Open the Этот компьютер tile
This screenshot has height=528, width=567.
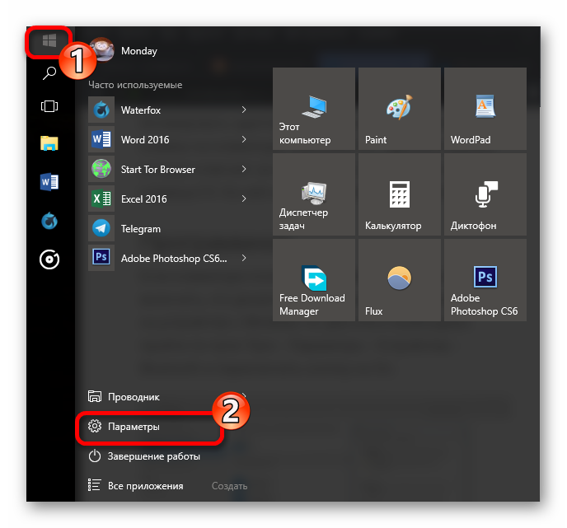[314, 109]
